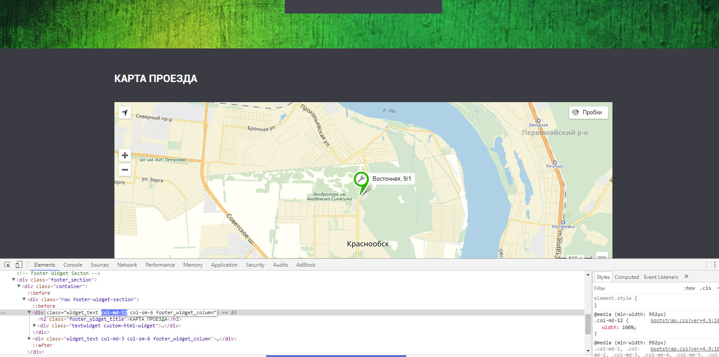Open the Computed tab
Image resolution: width=719 pixels, height=357 pixels.
pos(626,277)
